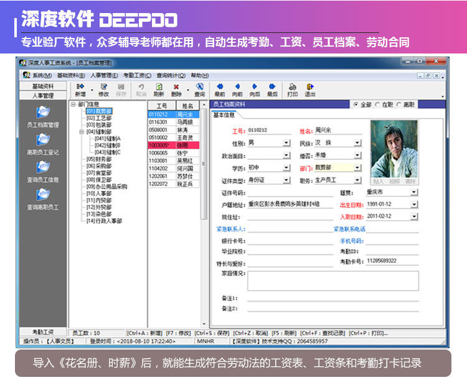This screenshot has height=380, width=467.
Task: Click the 拍照 button under photo
Action: [394, 181]
